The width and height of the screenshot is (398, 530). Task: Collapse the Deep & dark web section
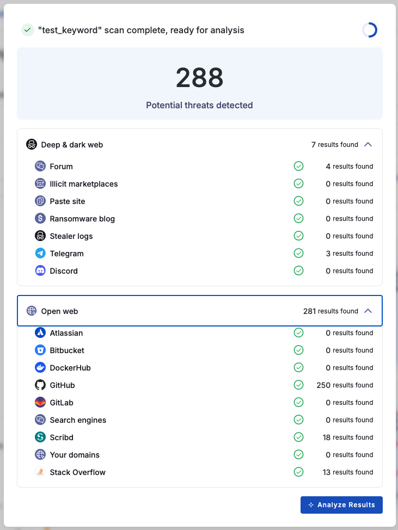pos(368,145)
